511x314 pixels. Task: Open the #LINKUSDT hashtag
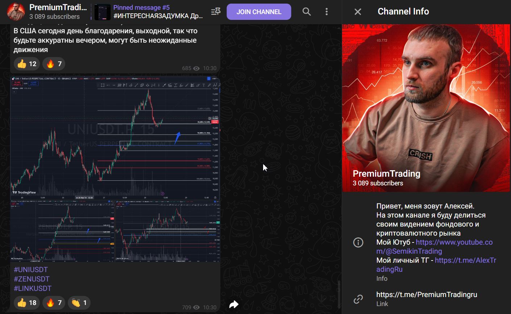pos(33,288)
